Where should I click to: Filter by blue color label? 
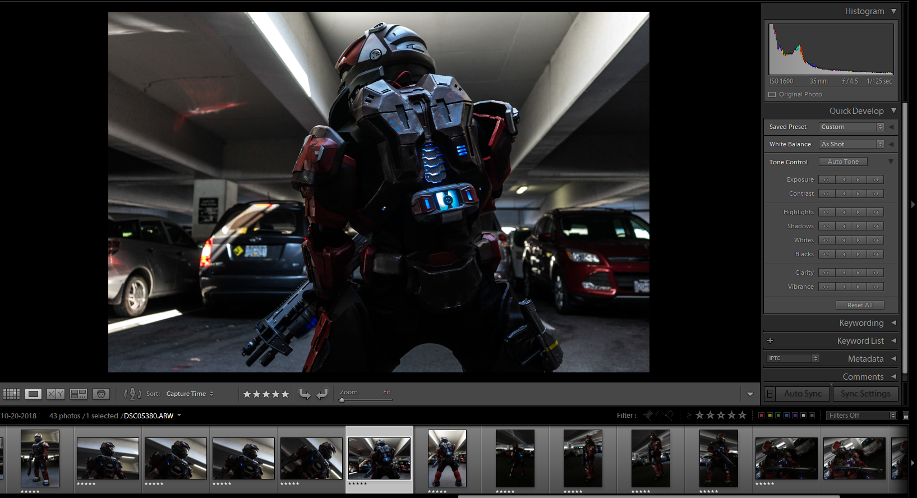coord(786,416)
